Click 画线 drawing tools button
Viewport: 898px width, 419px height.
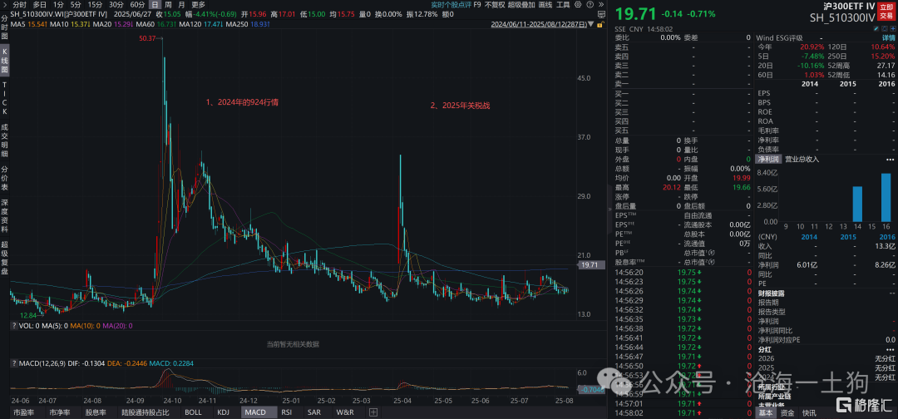[545, 5]
